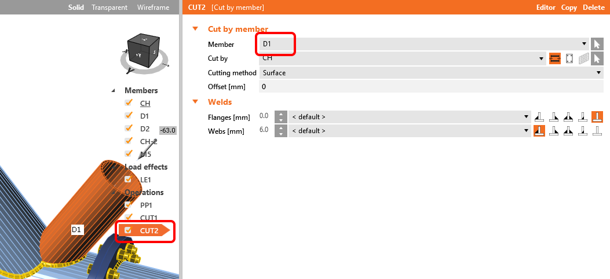Select the orange cut-by-member icon in the Cut by row

pyautogui.click(x=555, y=58)
